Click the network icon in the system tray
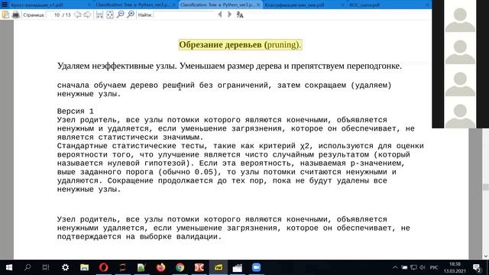 (413, 267)
